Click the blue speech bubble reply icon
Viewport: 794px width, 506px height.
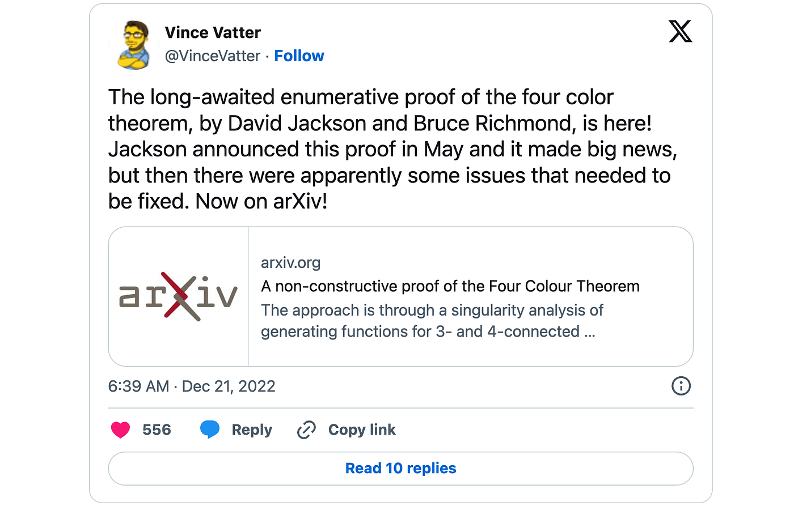(x=210, y=430)
